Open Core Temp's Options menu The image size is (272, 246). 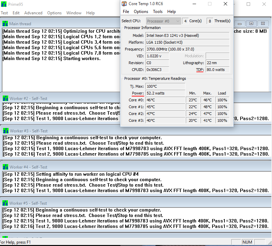click(x=141, y=12)
